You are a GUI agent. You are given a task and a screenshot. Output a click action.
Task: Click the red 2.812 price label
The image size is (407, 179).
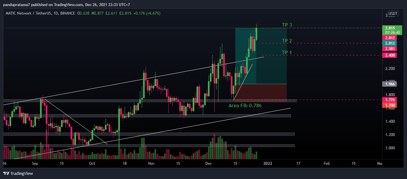[x=390, y=38]
